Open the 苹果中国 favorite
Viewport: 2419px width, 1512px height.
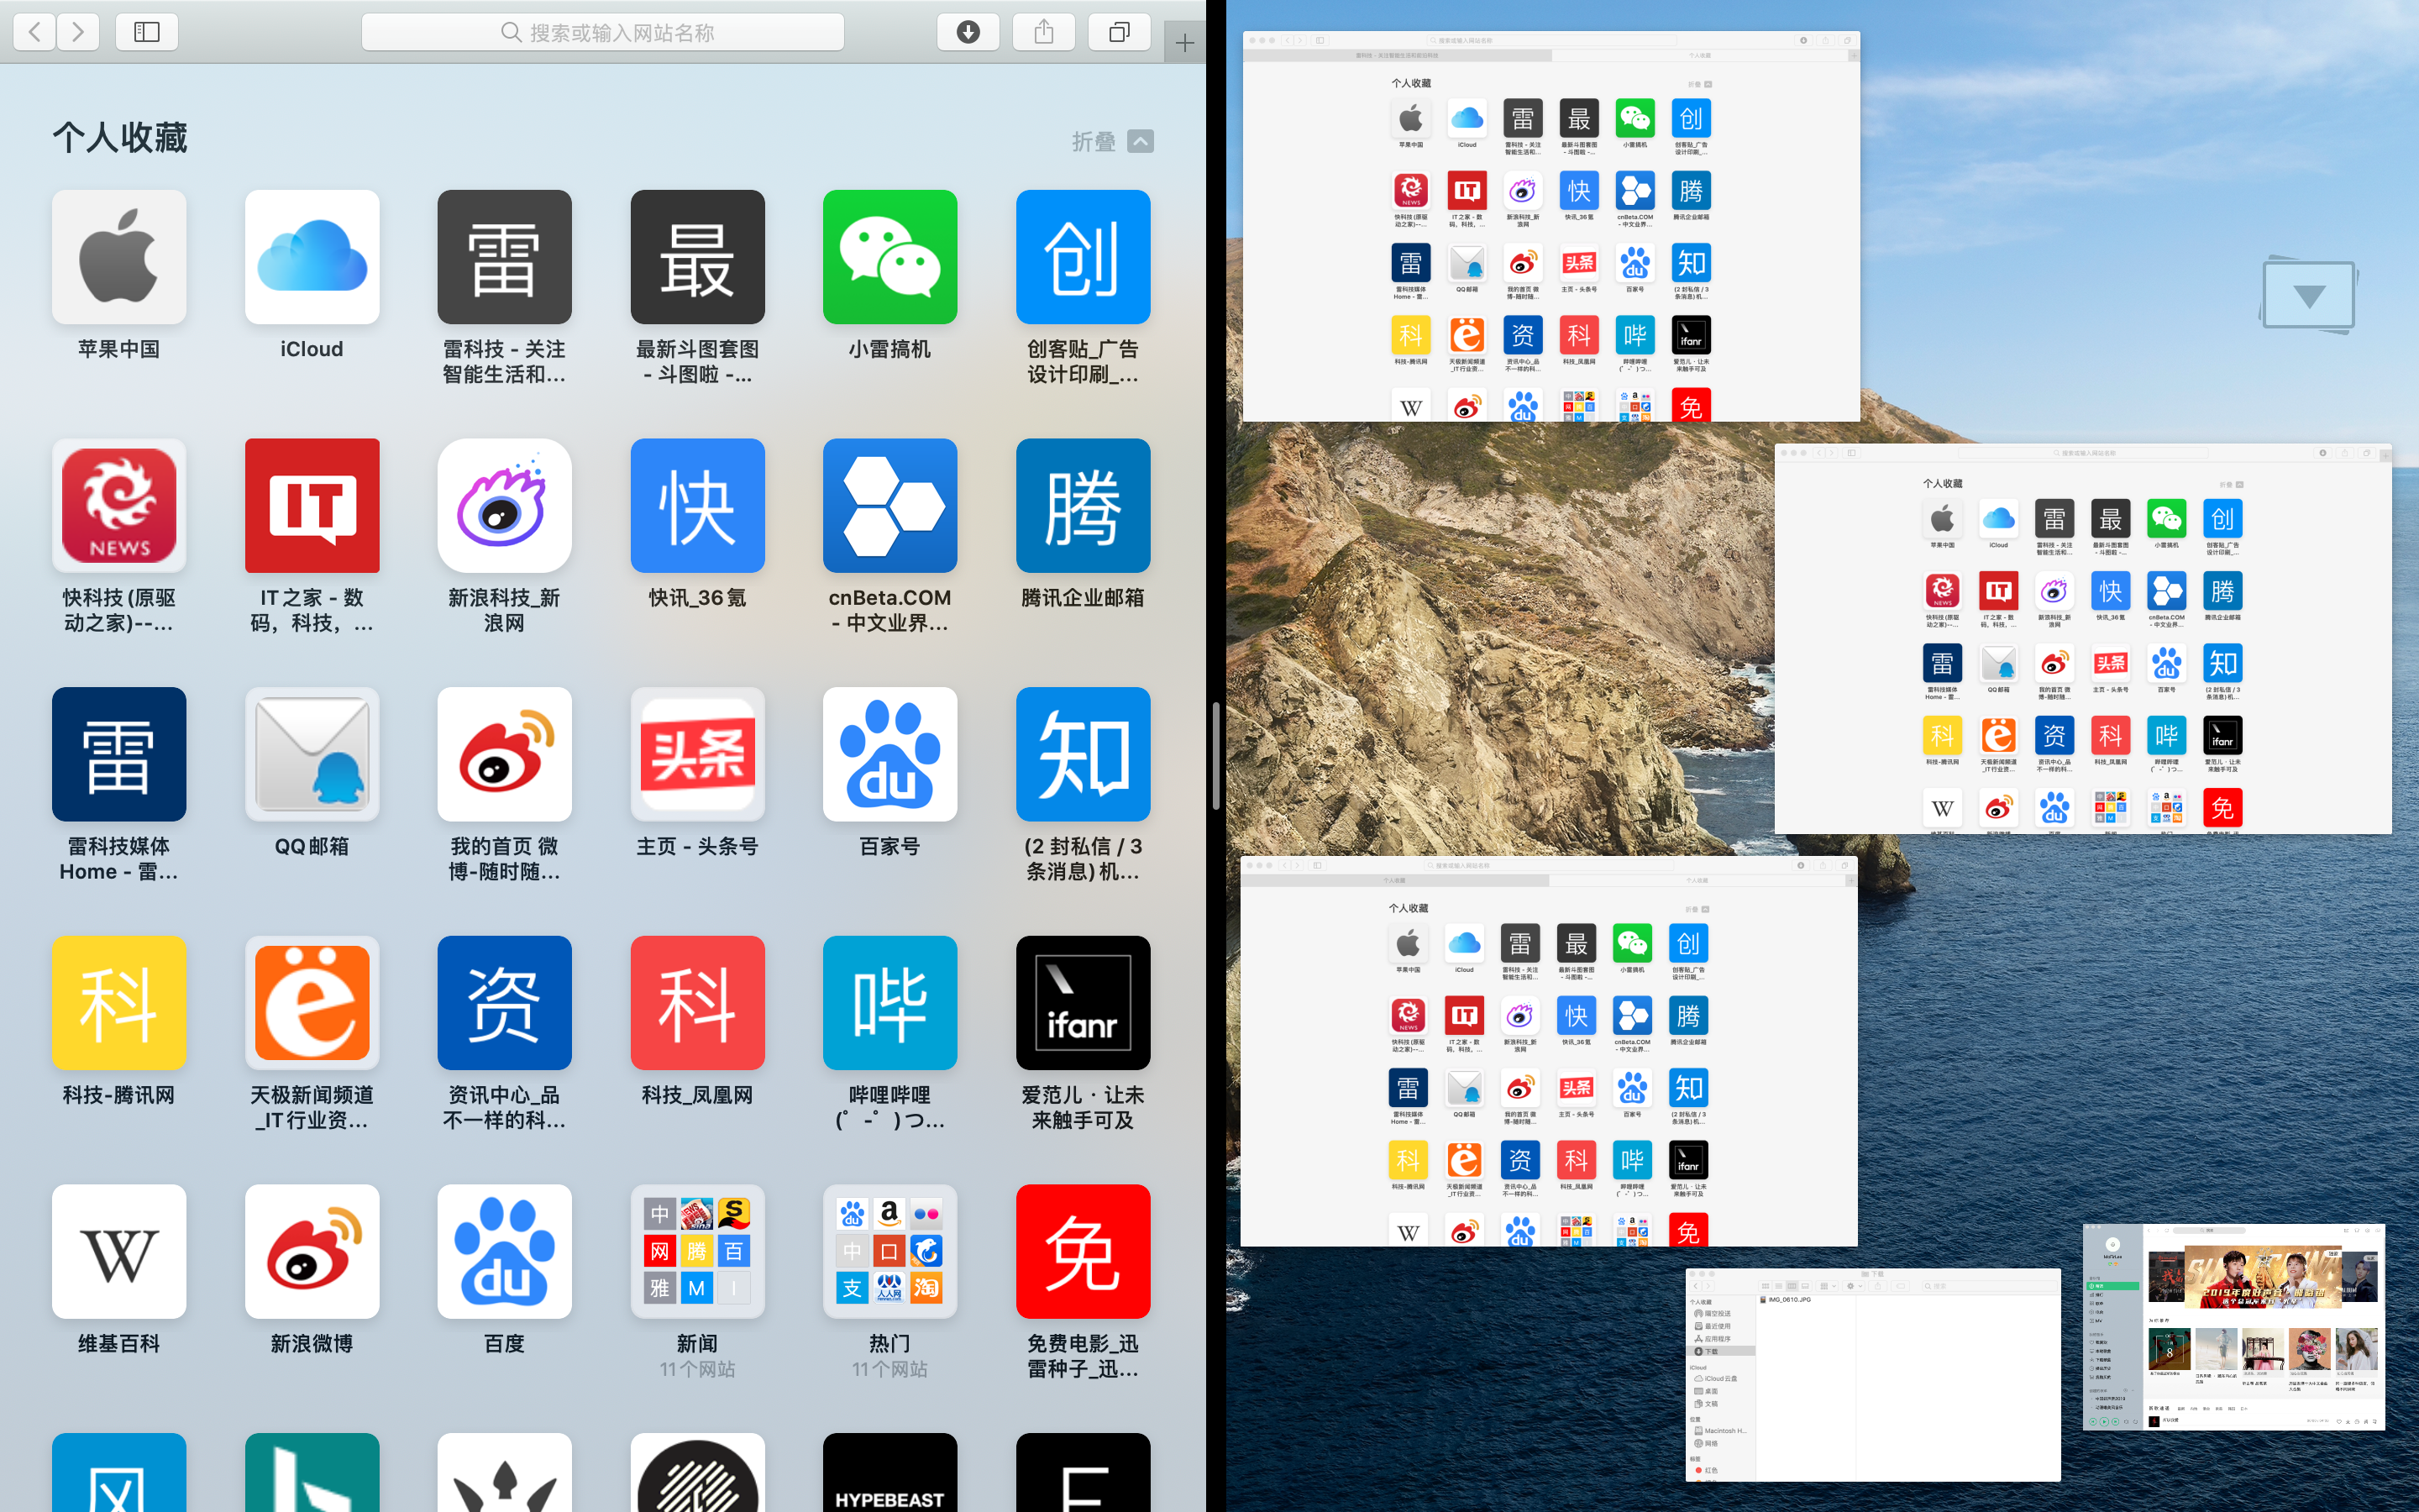coord(119,257)
